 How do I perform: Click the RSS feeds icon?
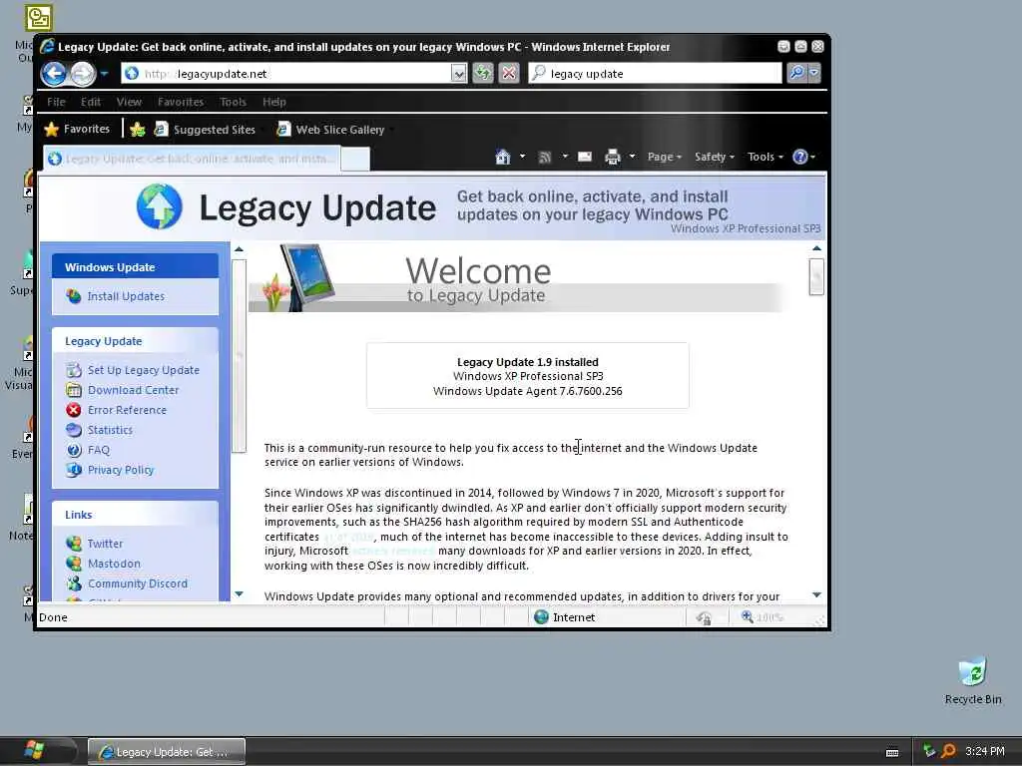pyautogui.click(x=545, y=157)
